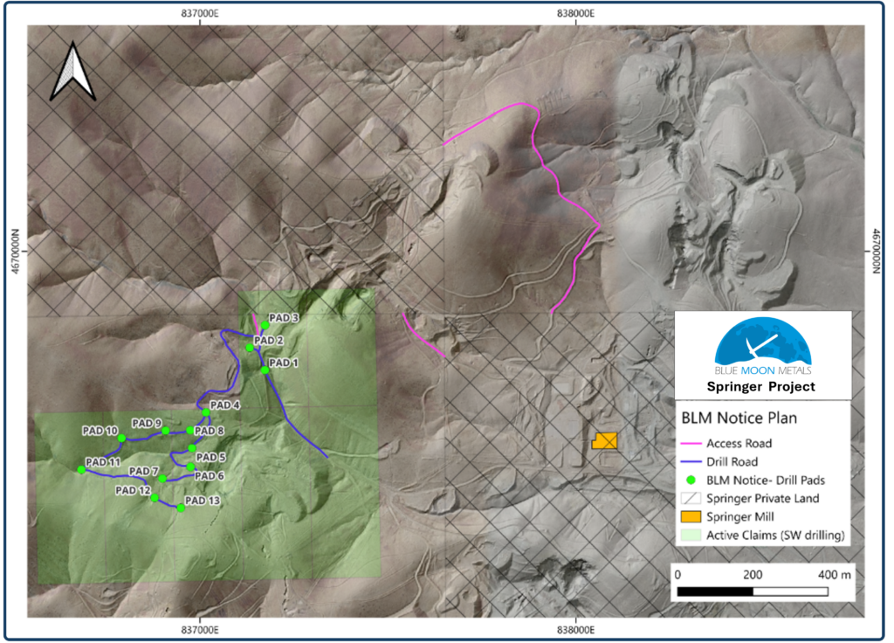Screen dimensions: 894x643
Task: Click the light green Active Claims legend swatch
Action: [691, 536]
